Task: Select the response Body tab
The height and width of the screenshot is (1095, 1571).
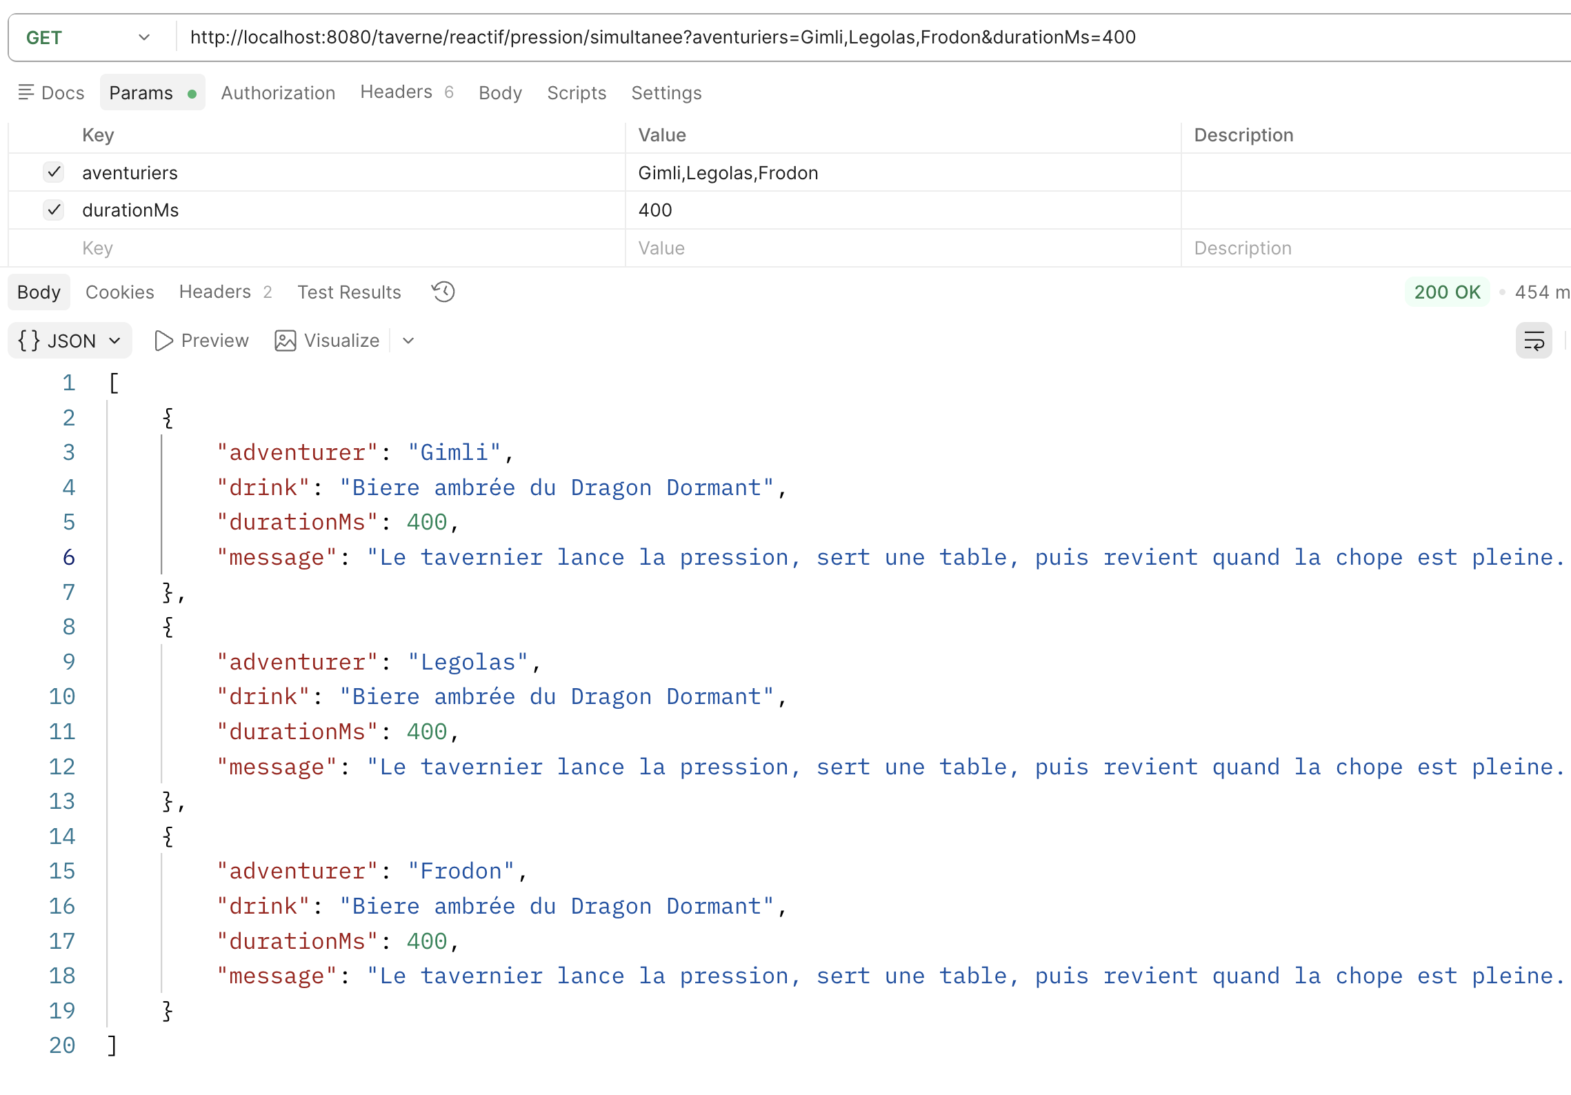Action: click(x=39, y=292)
